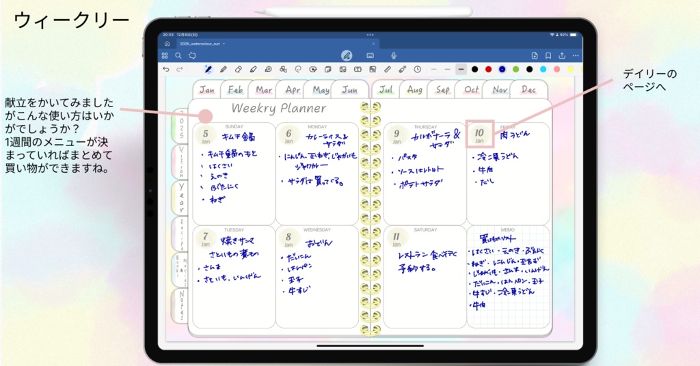Viewport: 700px width, 366px height.
Task: Open the 5 Jan daily page link
Action: point(205,135)
